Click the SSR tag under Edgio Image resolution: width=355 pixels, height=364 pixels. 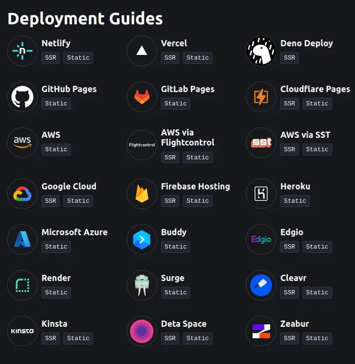click(x=289, y=247)
